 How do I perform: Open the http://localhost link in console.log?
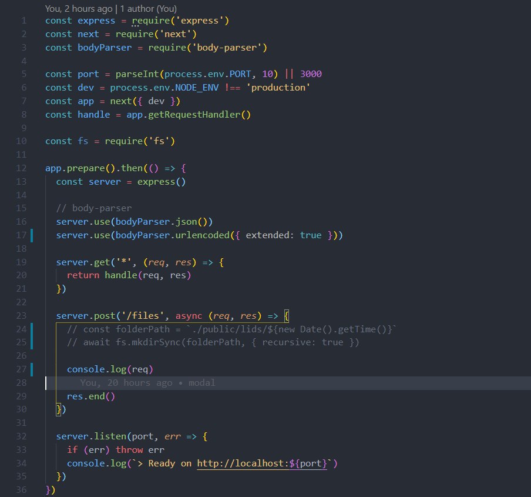pyautogui.click(x=262, y=463)
